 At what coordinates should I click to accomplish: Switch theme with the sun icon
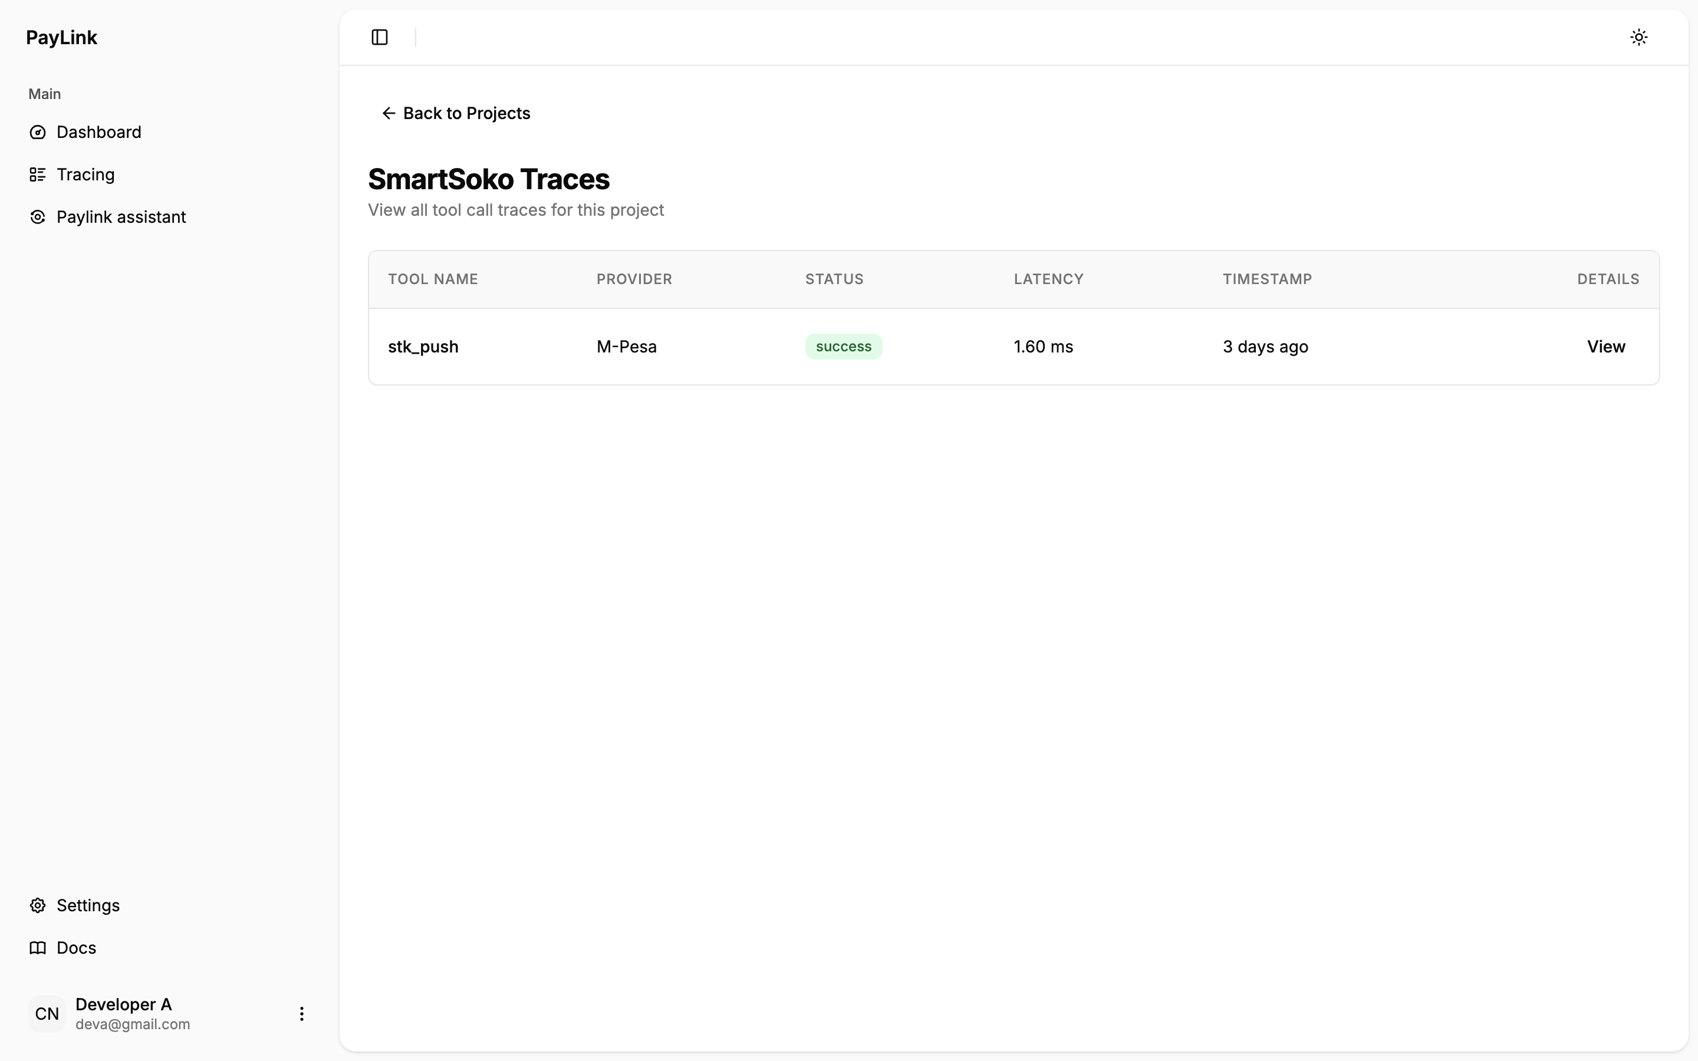pyautogui.click(x=1638, y=37)
